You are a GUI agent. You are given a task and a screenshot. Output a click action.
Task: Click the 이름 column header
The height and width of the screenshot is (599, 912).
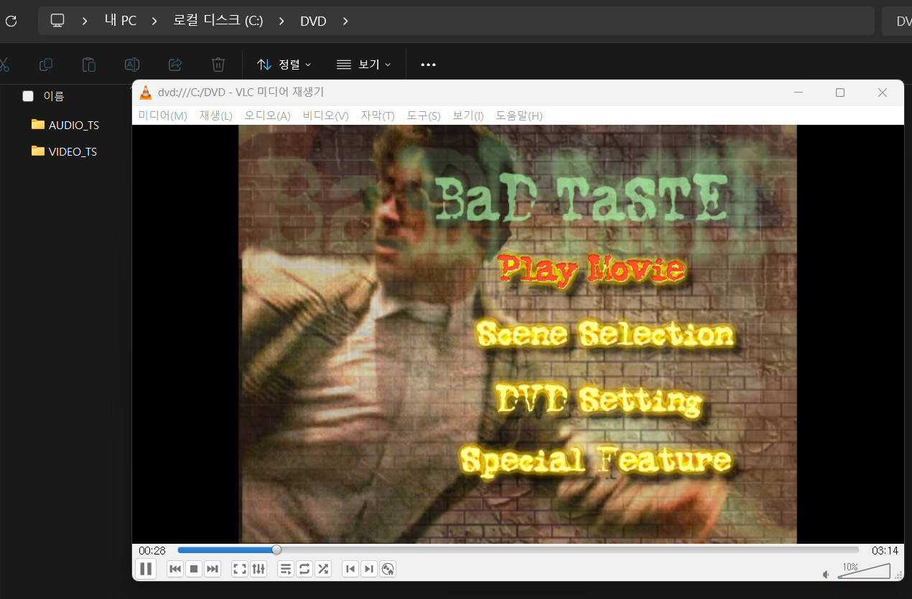coord(54,96)
